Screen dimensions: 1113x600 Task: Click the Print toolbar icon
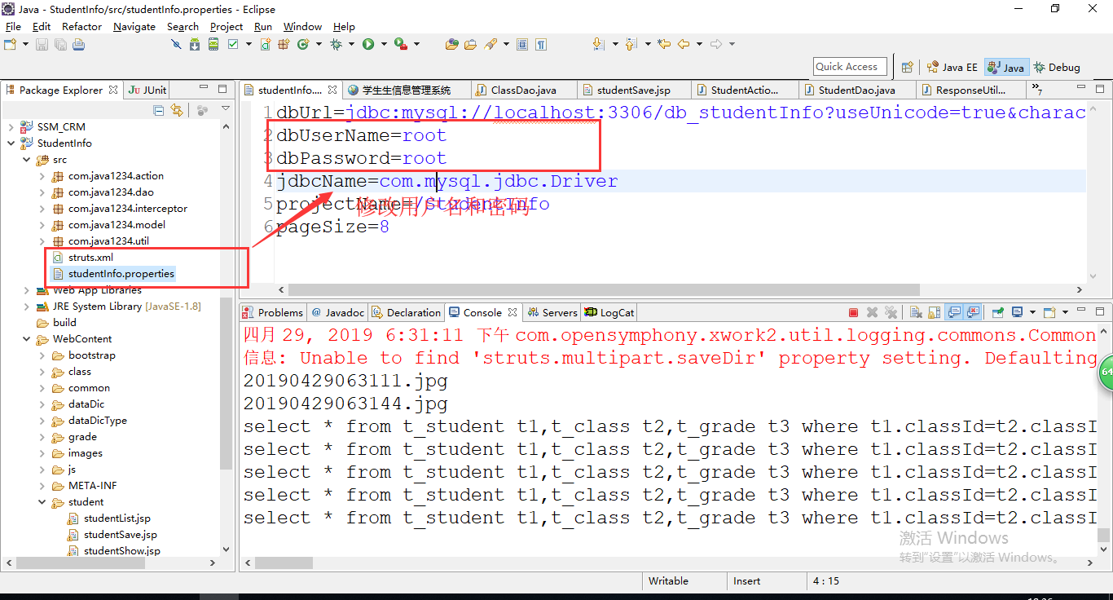click(78, 44)
